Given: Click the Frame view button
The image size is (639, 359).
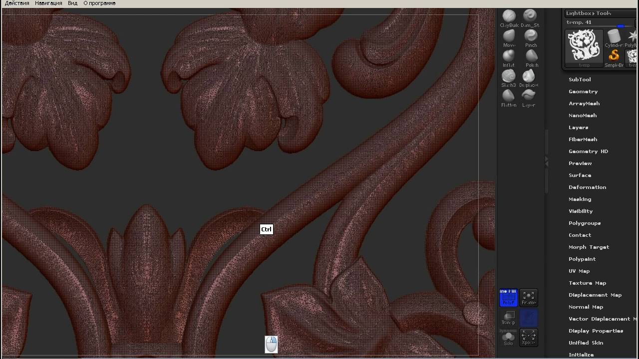Looking at the screenshot, I should (x=529, y=297).
